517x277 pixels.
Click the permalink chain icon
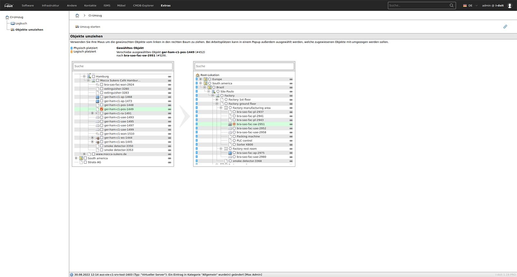pos(505,27)
